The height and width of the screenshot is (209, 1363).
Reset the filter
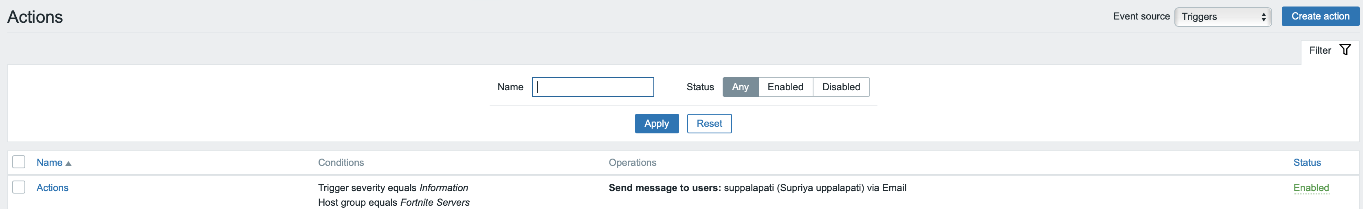[x=709, y=124]
